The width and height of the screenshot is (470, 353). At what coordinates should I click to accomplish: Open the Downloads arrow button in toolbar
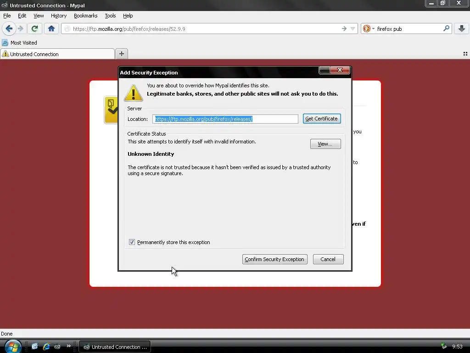pyautogui.click(x=462, y=29)
